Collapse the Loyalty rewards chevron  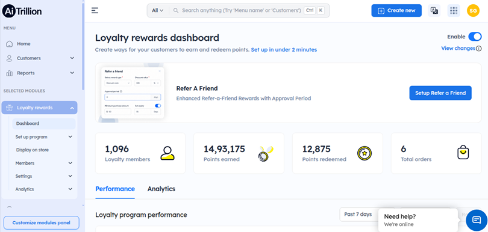pyautogui.click(x=72, y=108)
